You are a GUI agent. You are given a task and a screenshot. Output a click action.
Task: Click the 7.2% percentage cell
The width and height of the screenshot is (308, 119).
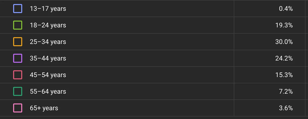pyautogui.click(x=286, y=92)
